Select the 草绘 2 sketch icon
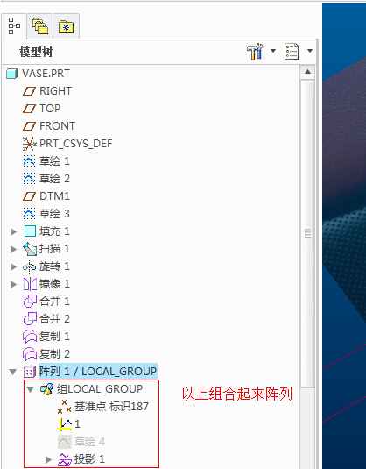 tap(29, 179)
